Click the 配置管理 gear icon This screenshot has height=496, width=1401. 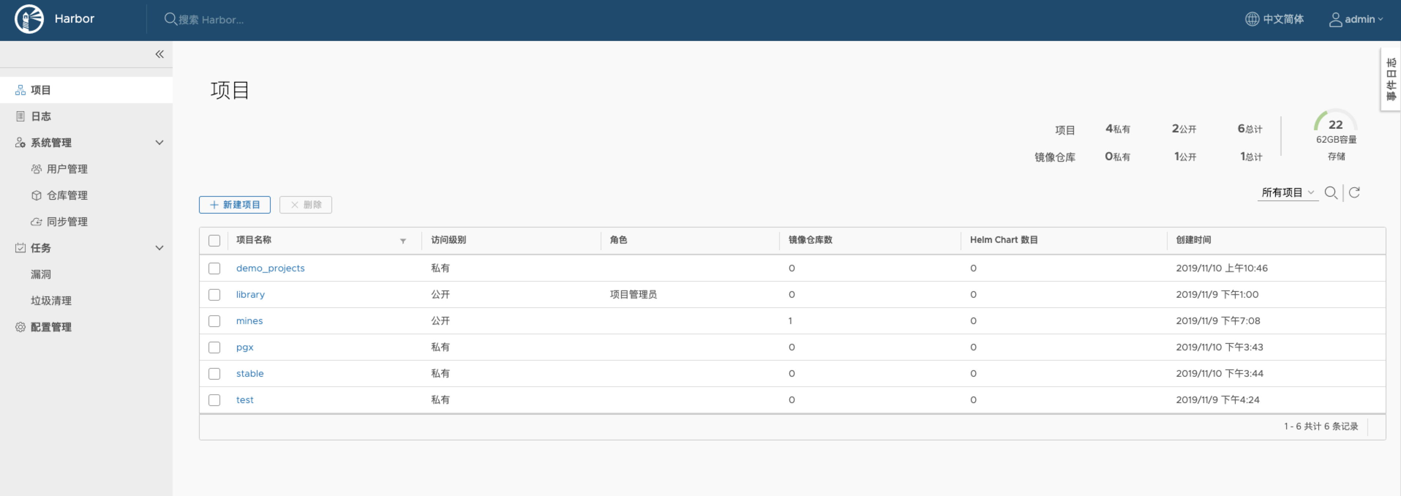20,327
